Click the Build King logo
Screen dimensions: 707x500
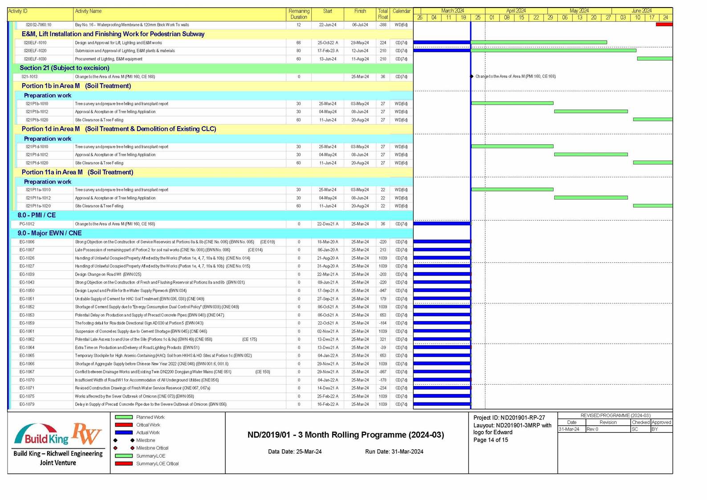[x=42, y=435]
